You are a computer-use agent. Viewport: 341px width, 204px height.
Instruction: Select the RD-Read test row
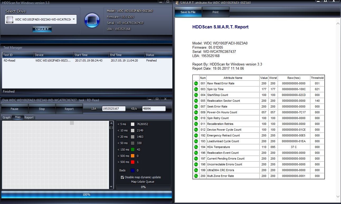point(87,60)
